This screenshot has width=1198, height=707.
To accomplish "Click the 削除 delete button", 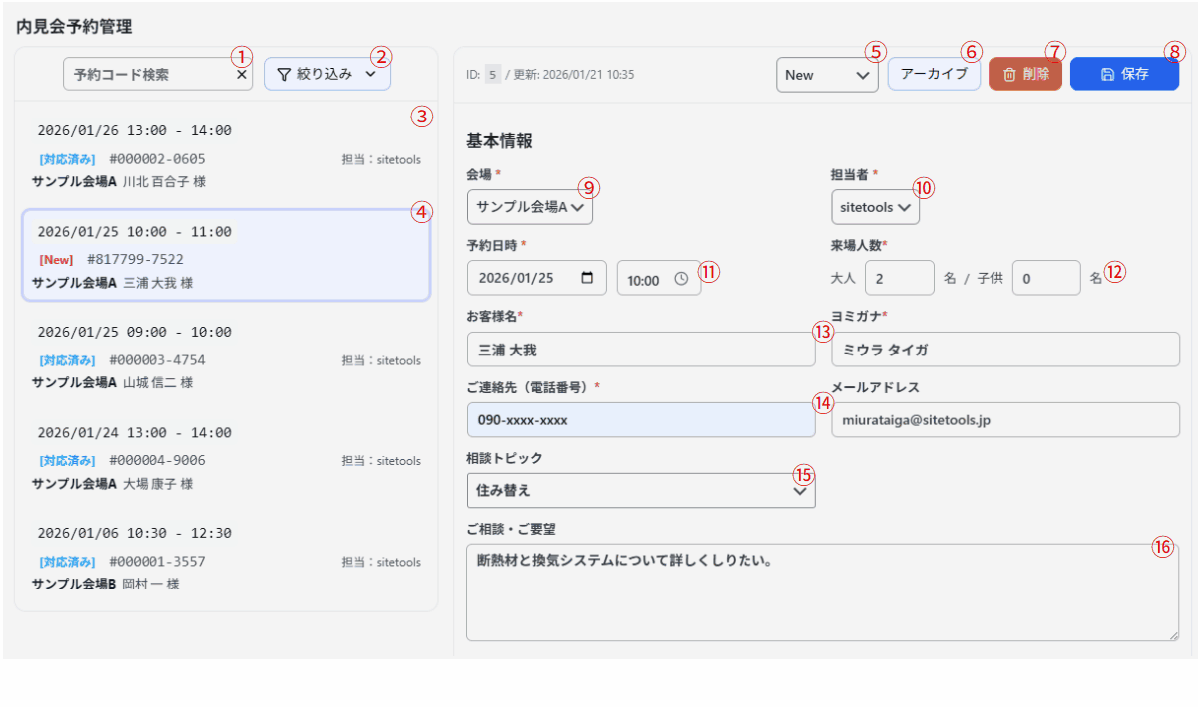I will (x=1026, y=74).
